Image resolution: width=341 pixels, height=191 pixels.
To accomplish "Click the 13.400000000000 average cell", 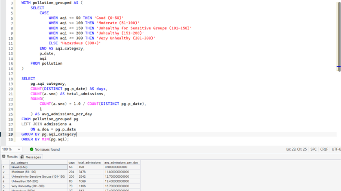I will tap(122, 181).
